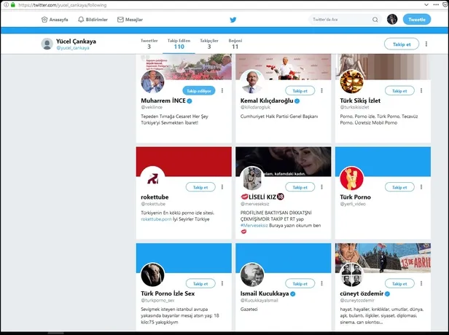Click the Bildirimler bell icon

tap(81, 20)
